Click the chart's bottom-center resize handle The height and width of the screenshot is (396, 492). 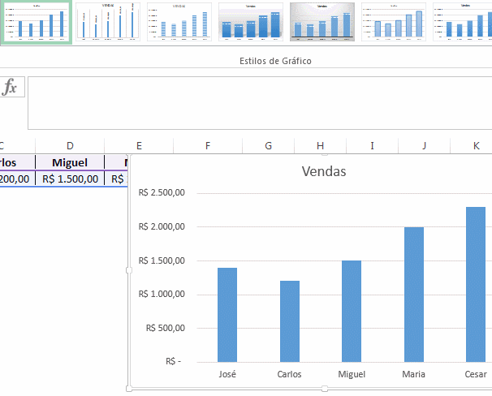tap(324, 390)
